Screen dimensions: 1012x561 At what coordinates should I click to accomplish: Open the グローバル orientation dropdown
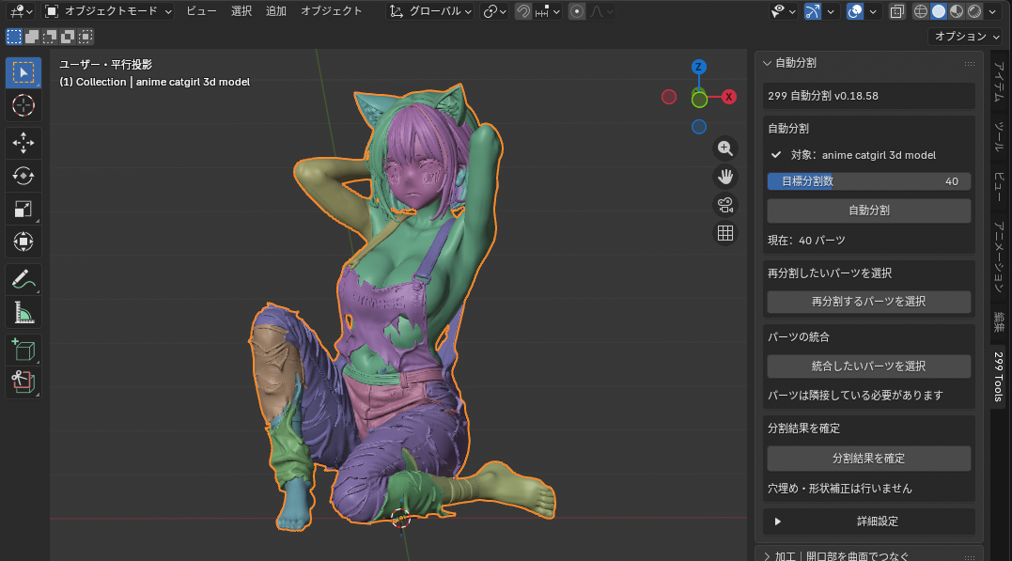pos(430,11)
